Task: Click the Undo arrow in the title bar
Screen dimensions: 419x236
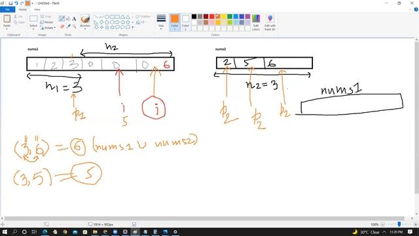Action: [16, 3]
